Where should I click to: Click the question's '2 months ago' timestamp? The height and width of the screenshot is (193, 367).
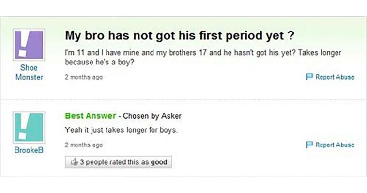pos(84,77)
